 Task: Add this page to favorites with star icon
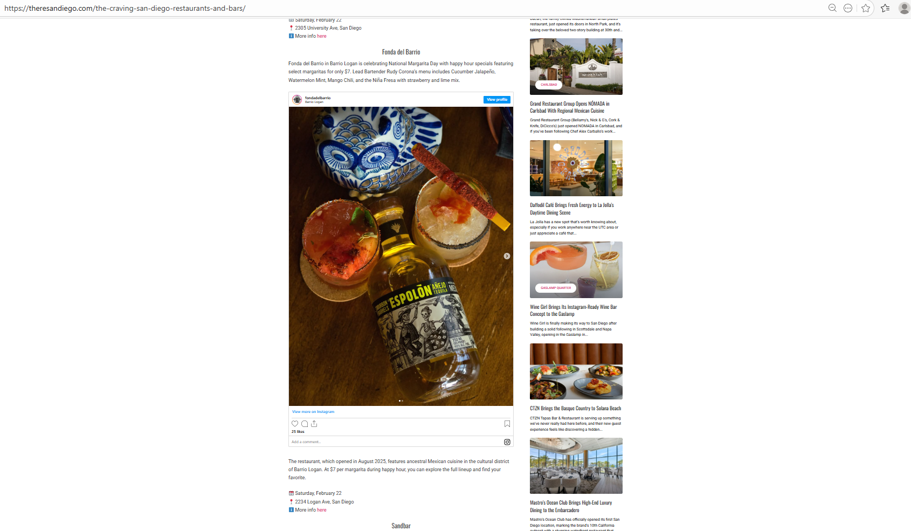pyautogui.click(x=866, y=8)
